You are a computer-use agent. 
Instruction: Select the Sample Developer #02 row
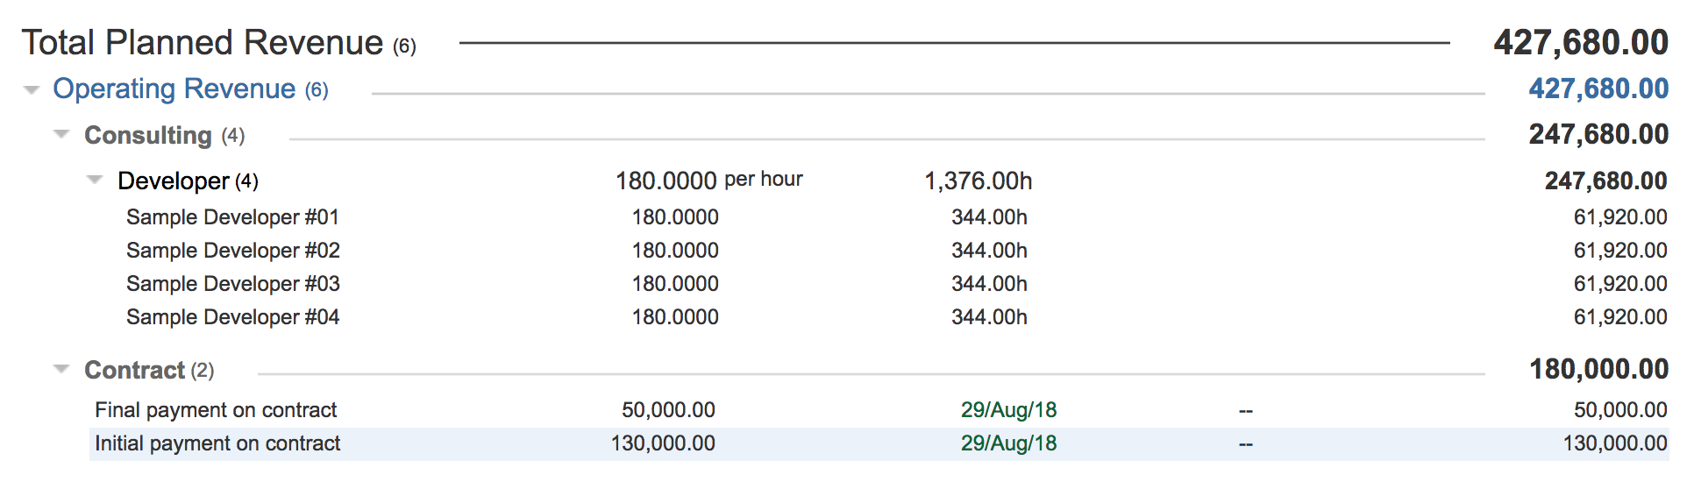coord(232,251)
